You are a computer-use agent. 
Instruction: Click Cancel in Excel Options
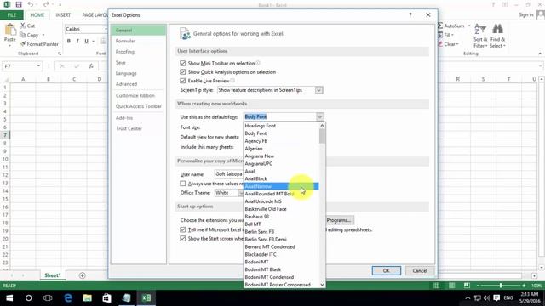(x=420, y=270)
